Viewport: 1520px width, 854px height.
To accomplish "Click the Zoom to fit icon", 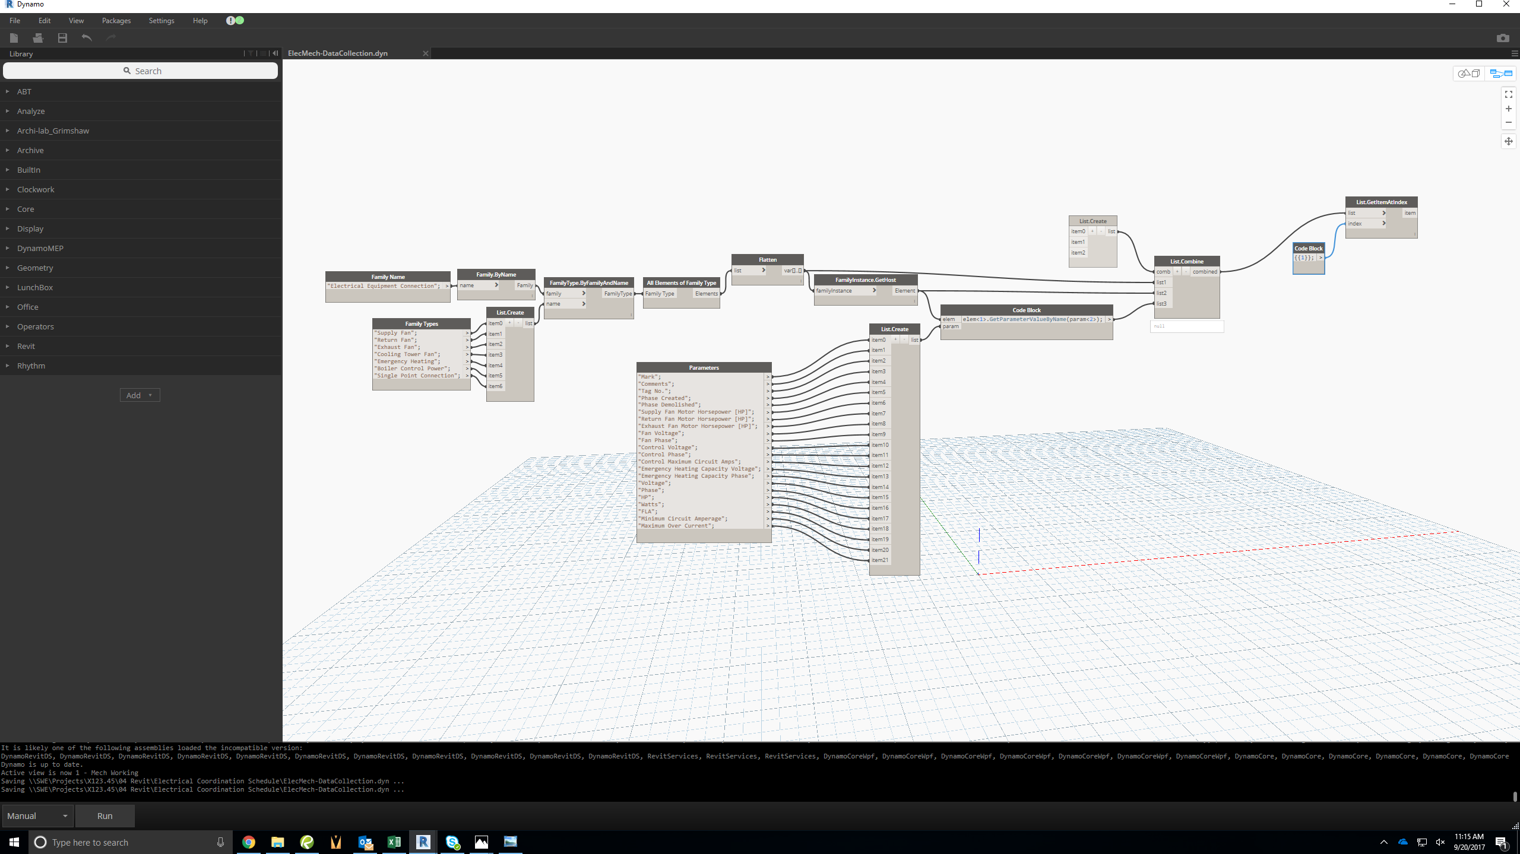I will [1508, 94].
